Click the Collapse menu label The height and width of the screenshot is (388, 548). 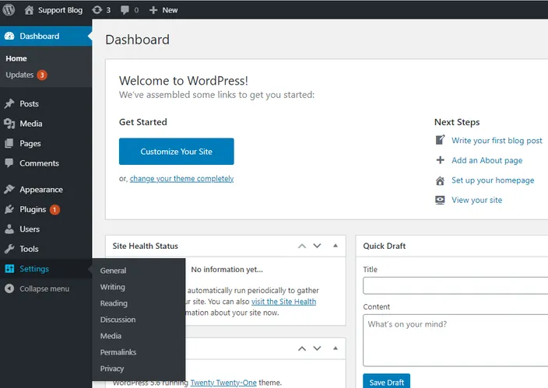click(44, 288)
